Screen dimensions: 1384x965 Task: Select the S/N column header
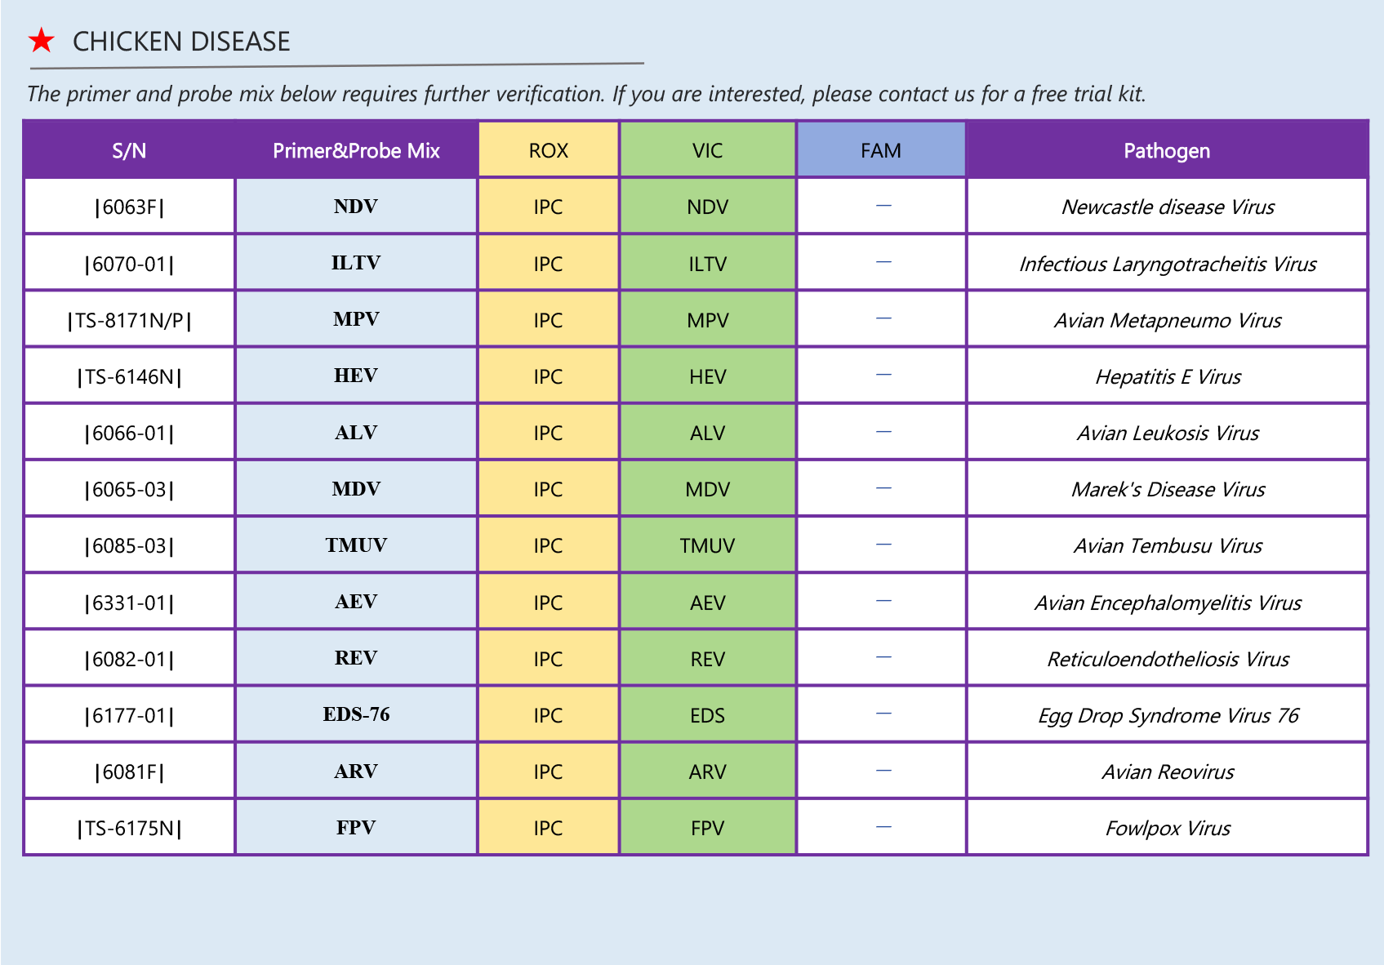(x=129, y=151)
